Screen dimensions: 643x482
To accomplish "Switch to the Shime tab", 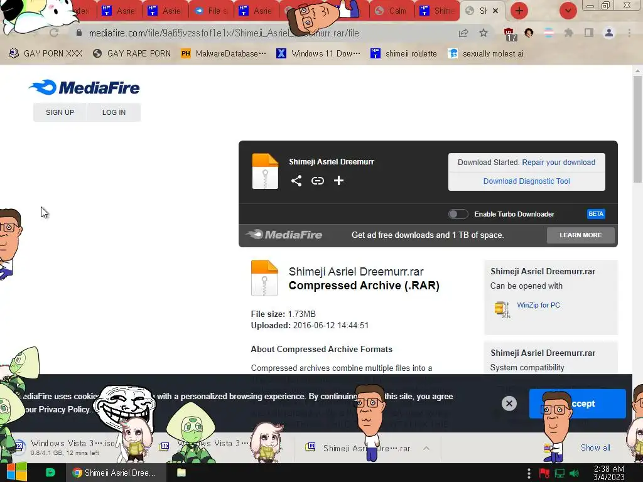I will pyautogui.click(x=437, y=11).
